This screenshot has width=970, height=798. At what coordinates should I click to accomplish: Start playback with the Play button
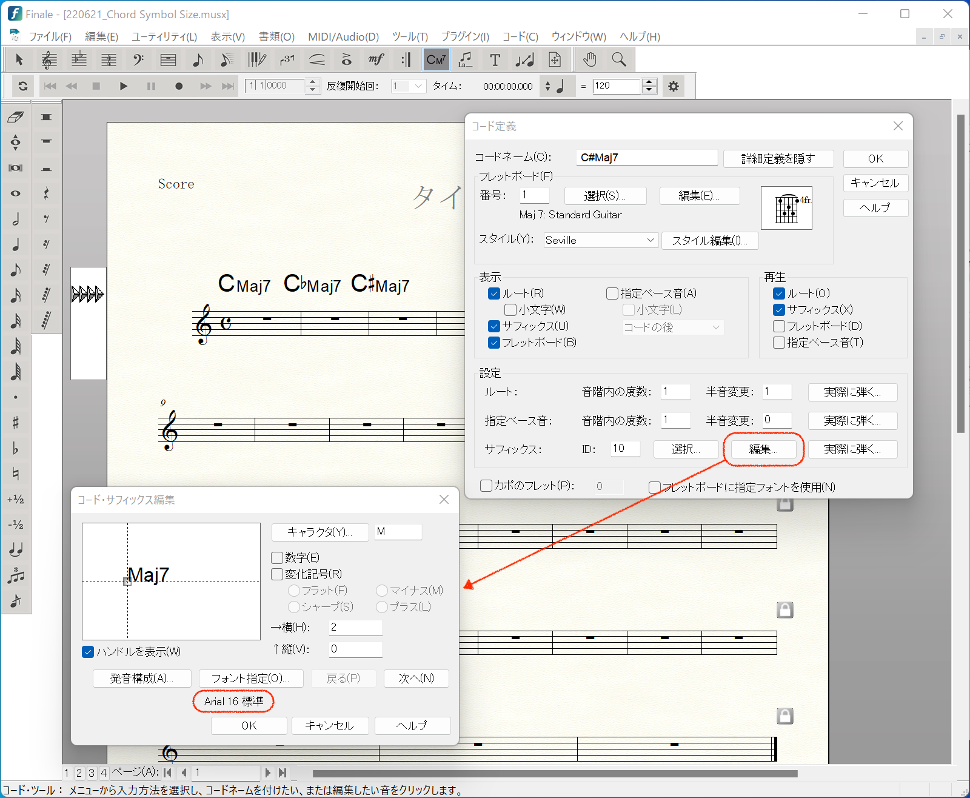tap(124, 86)
